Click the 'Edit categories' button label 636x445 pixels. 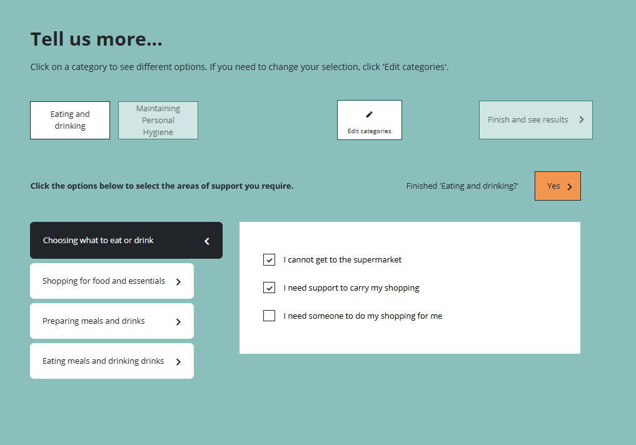369,131
